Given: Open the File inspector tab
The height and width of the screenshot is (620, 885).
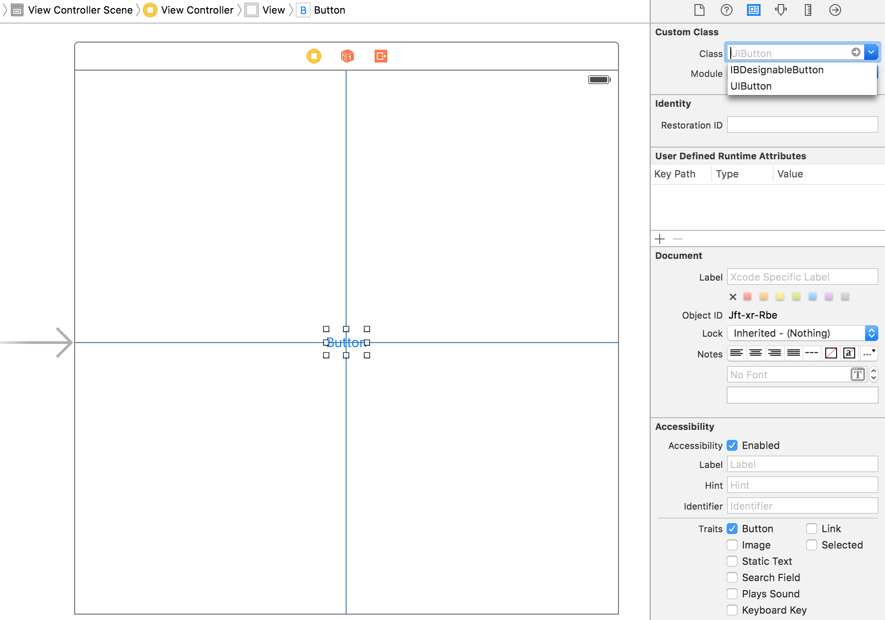Looking at the screenshot, I should [x=699, y=10].
